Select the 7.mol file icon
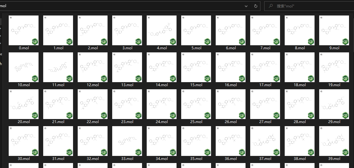 pyautogui.click(x=265, y=30)
